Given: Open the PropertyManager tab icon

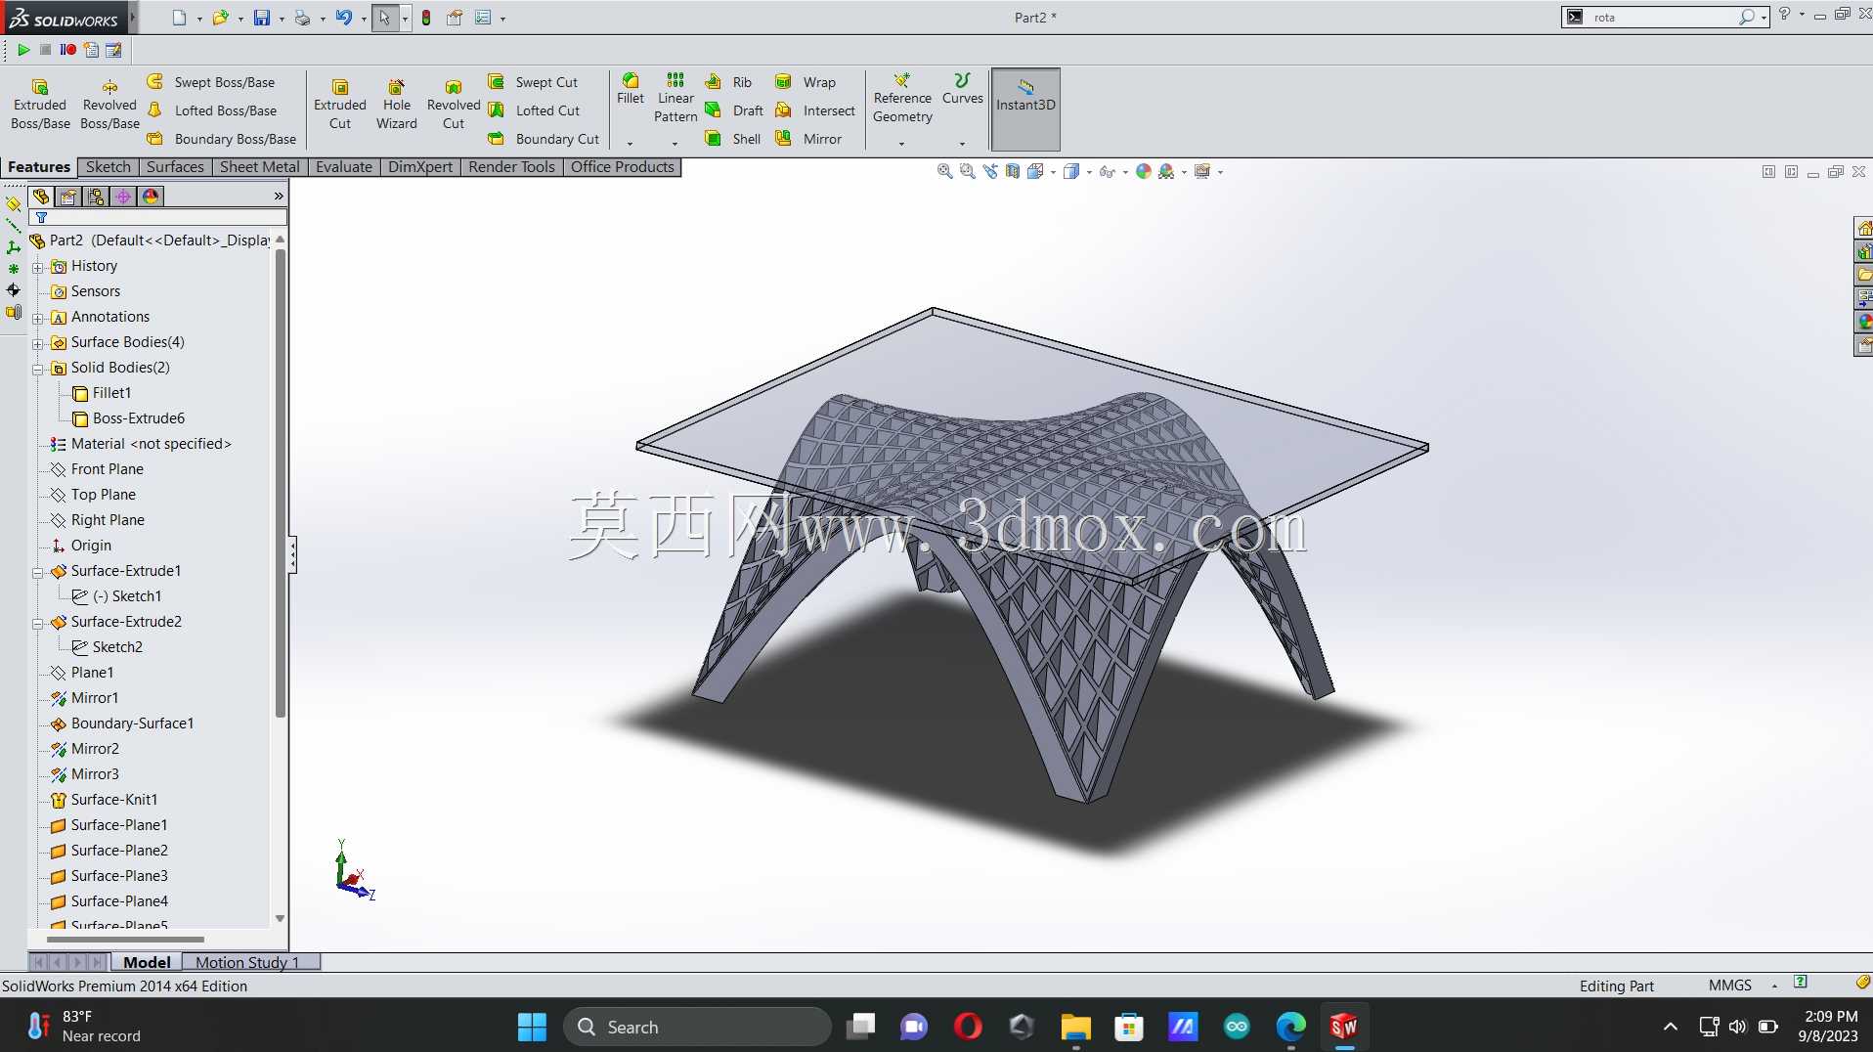Looking at the screenshot, I should click(68, 197).
